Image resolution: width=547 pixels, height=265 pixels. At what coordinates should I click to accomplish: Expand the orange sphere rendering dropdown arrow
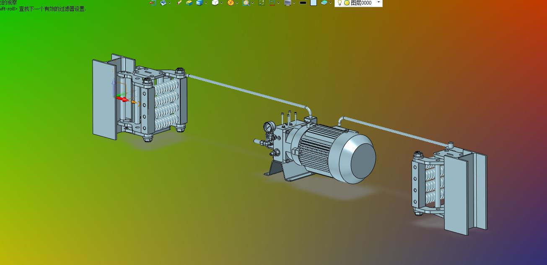pos(237,3)
